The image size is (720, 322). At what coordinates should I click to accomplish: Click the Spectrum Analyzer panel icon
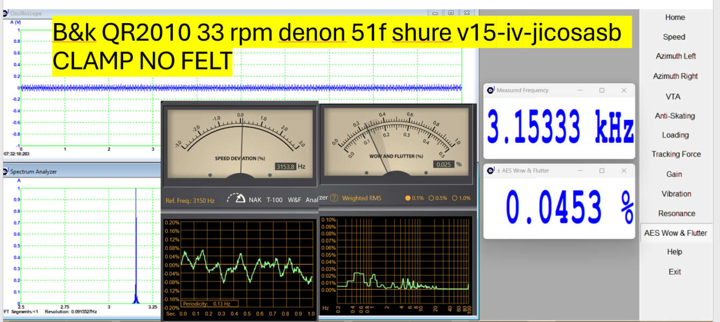tap(6, 172)
